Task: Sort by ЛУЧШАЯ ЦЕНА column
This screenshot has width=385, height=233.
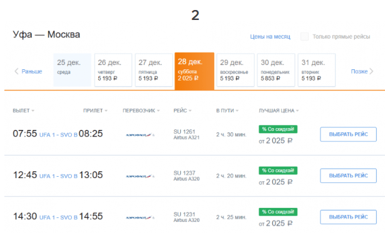Action: [x=279, y=111]
